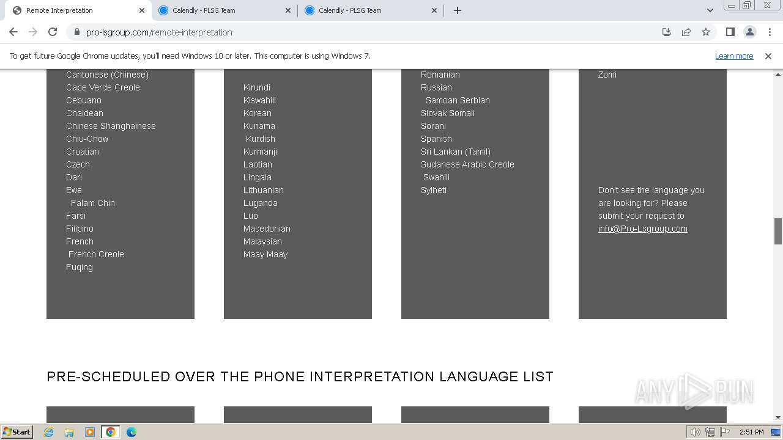
Task: Open the Chrome profile menu
Action: (749, 32)
